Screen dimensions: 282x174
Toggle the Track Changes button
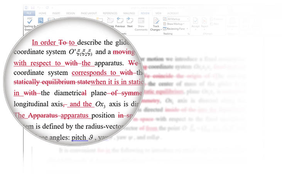[x=156, y=24]
